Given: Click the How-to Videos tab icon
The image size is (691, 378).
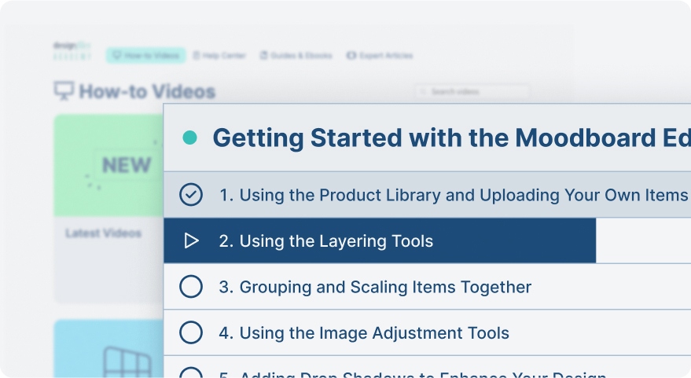Looking at the screenshot, I should pyautogui.click(x=116, y=56).
